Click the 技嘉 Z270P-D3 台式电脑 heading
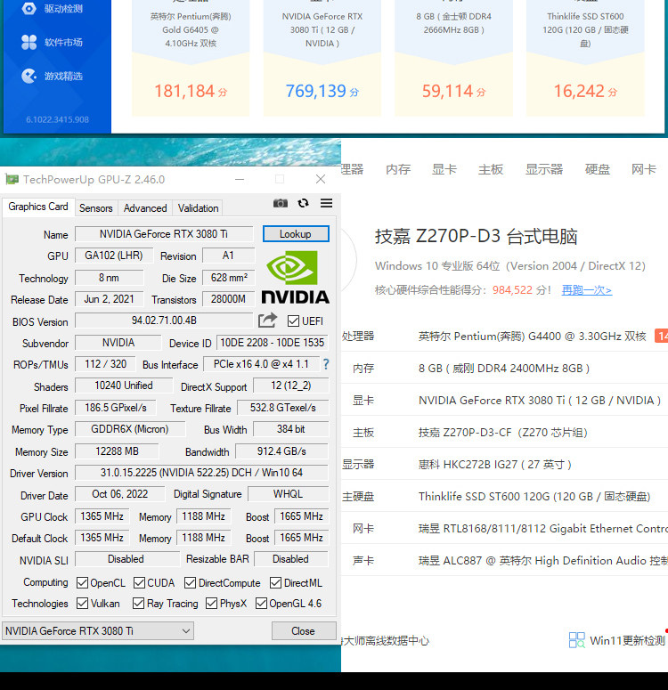 pyautogui.click(x=476, y=236)
